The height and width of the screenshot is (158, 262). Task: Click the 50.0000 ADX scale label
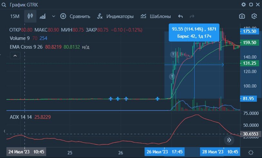(251, 125)
